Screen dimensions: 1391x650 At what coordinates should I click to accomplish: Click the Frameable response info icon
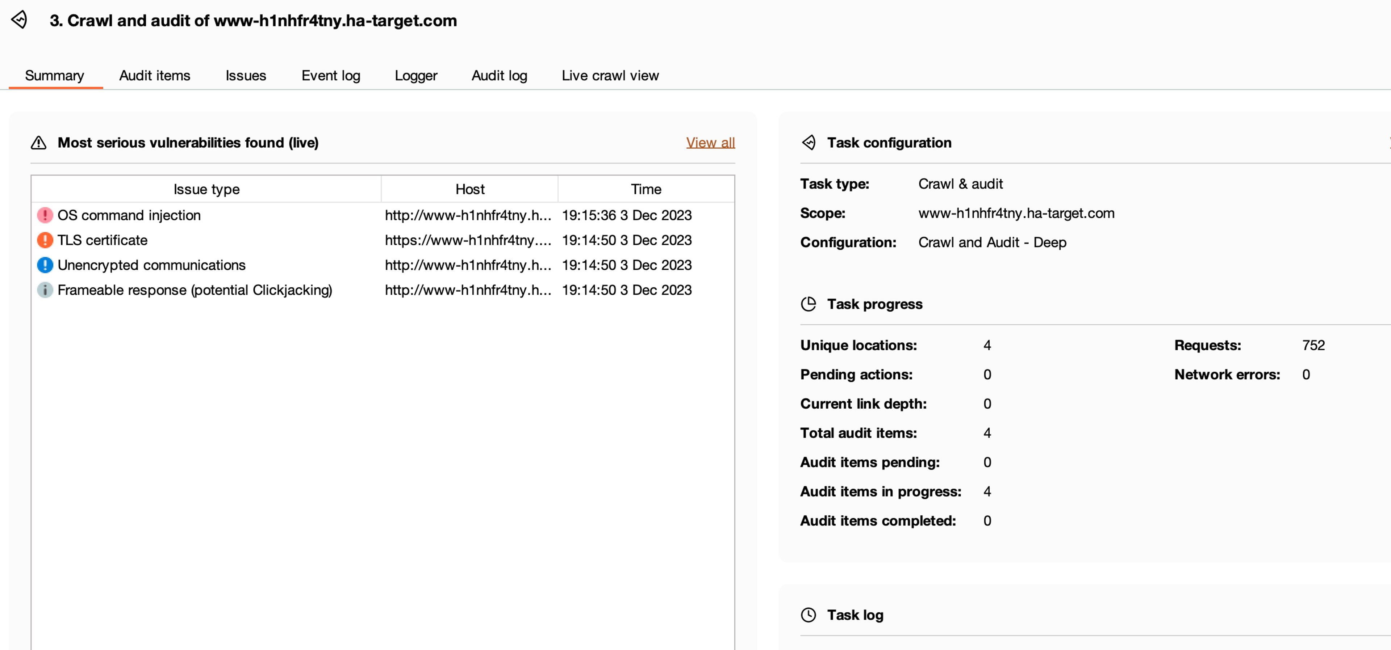(x=45, y=290)
